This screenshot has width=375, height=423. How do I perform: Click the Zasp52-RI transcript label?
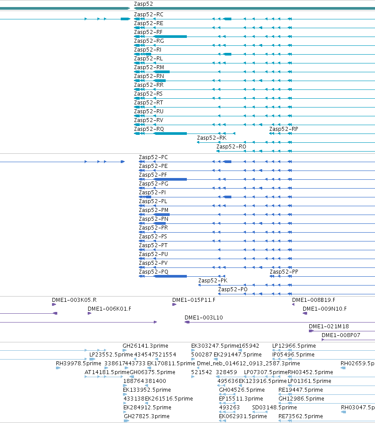[x=148, y=50]
